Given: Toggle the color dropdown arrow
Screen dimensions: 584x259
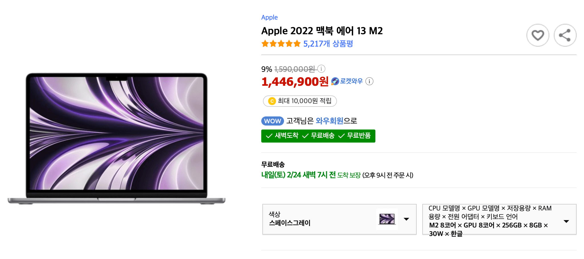Looking at the screenshot, I should [x=406, y=219].
